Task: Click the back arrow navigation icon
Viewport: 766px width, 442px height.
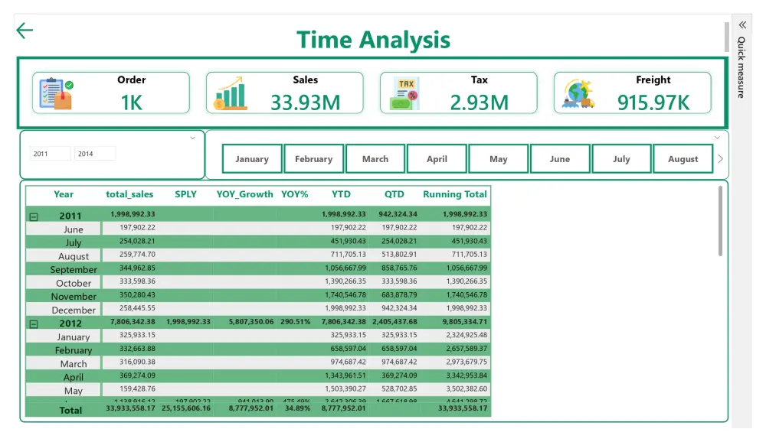Action: (x=24, y=30)
